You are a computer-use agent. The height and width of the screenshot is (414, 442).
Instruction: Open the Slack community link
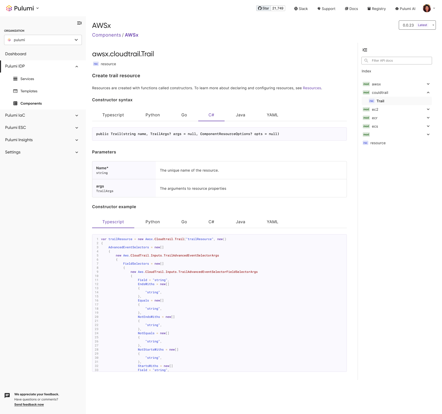301,9
